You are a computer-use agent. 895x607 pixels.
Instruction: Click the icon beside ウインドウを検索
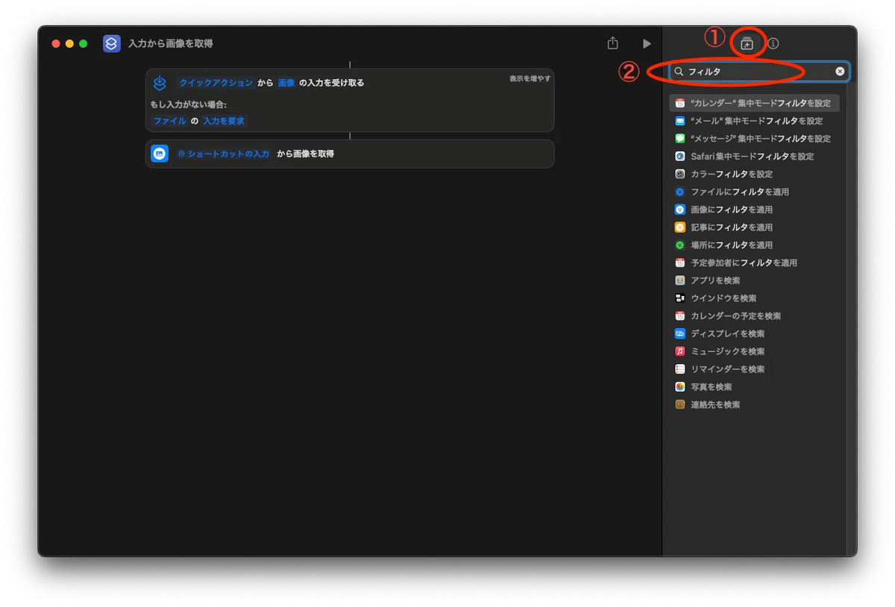point(679,298)
